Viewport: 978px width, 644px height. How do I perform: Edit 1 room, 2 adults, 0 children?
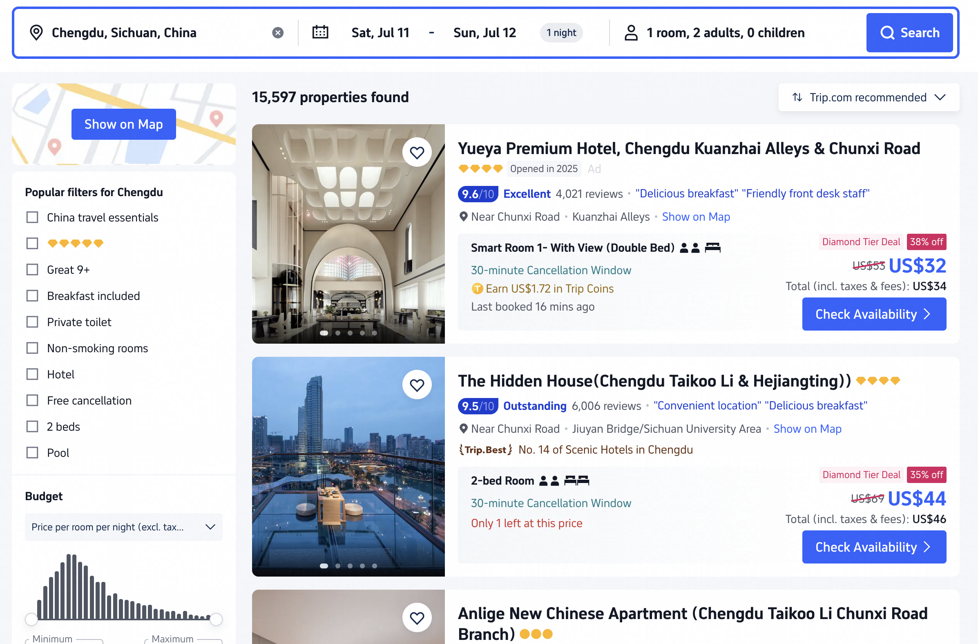tap(725, 32)
